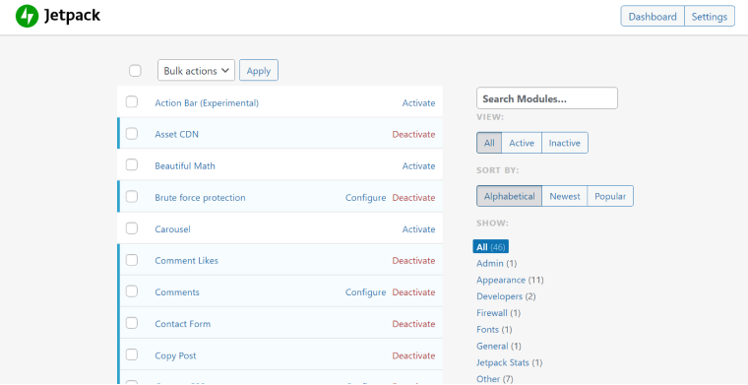The height and width of the screenshot is (385, 748).
Task: Deactivate the Contact Form module
Action: 413,323
